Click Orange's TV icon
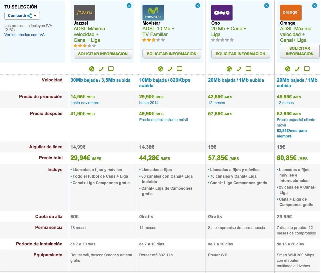 (307, 69)
